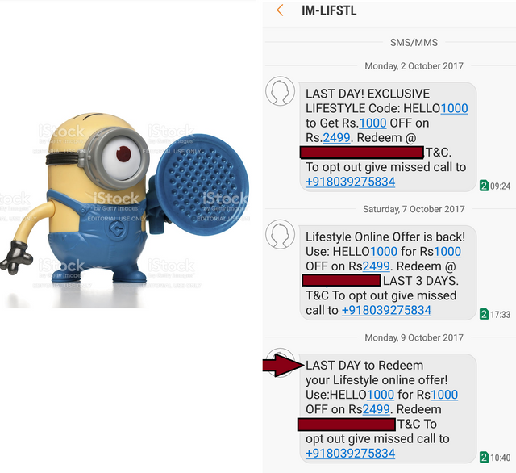Viewport: 516px width, 473px height.
Task: Click Rs2499 link in 7 October message
Action: tap(377, 266)
